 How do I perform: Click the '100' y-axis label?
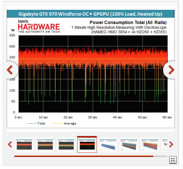[12, 90]
